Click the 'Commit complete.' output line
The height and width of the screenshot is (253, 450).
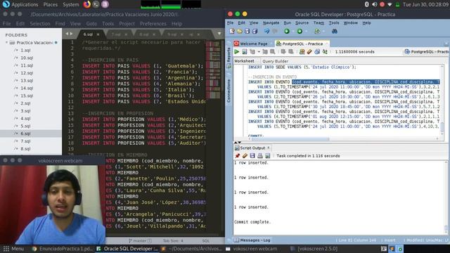[252, 222]
